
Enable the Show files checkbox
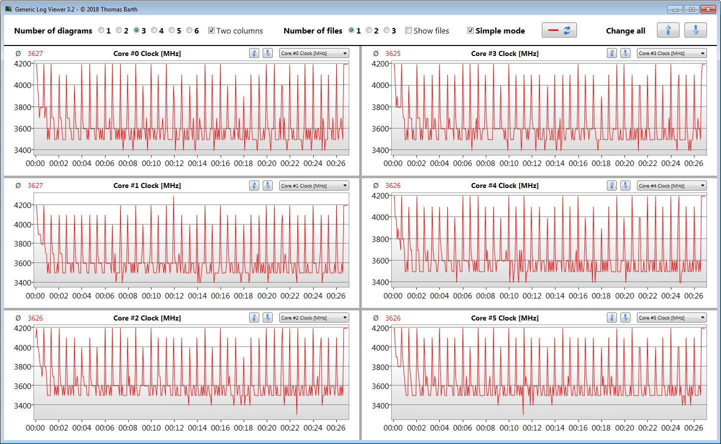point(409,30)
